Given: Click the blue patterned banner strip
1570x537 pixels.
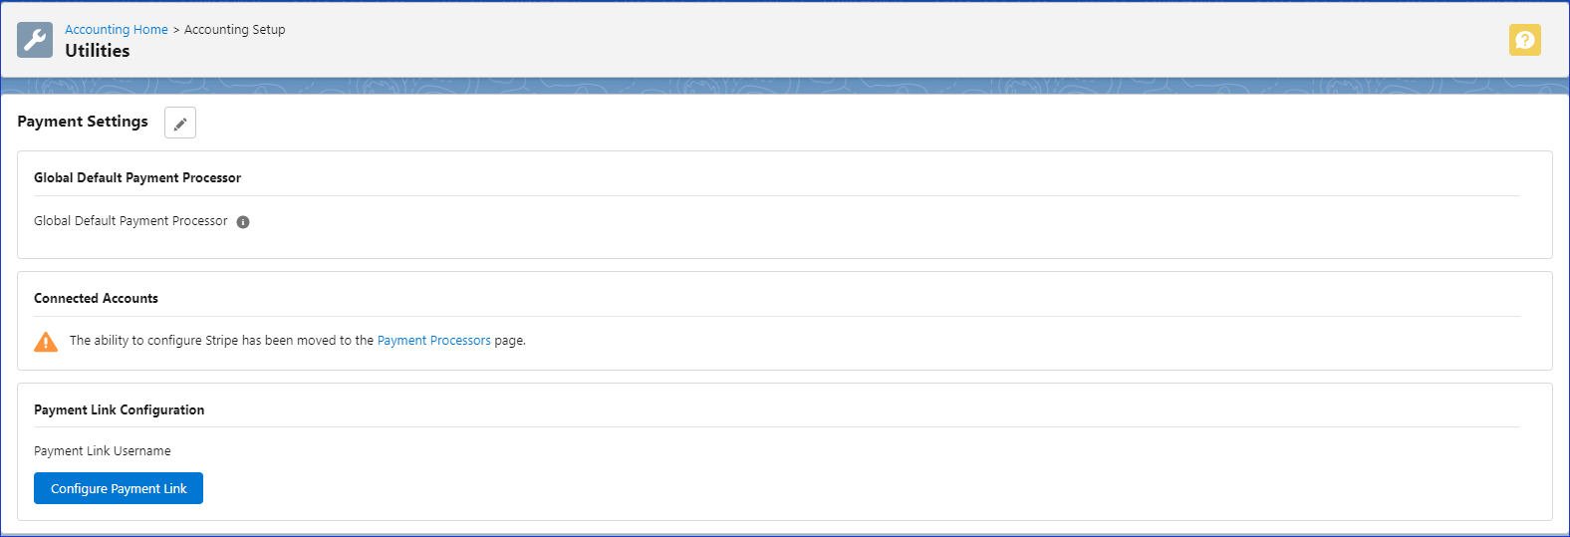Looking at the screenshot, I should point(785,86).
